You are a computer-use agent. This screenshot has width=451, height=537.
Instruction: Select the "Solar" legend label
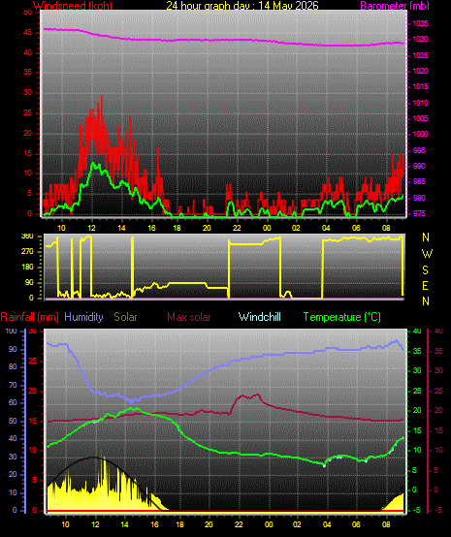point(125,317)
